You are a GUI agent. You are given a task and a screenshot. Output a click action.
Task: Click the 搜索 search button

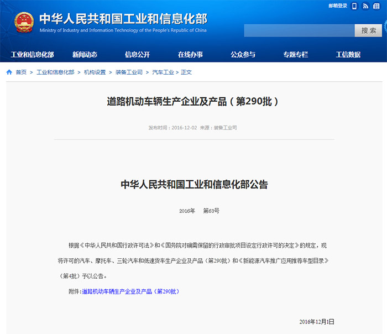click(x=368, y=30)
